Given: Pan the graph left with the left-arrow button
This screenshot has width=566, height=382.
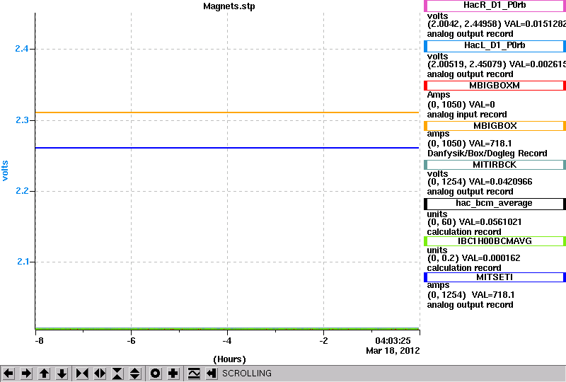Looking at the screenshot, I should pos(8,374).
